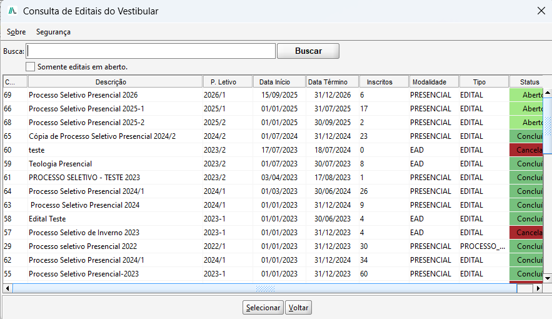
Task: Open the Sobre menu
Action: click(x=16, y=32)
